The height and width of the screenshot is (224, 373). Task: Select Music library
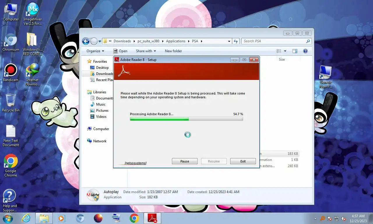[101, 104]
